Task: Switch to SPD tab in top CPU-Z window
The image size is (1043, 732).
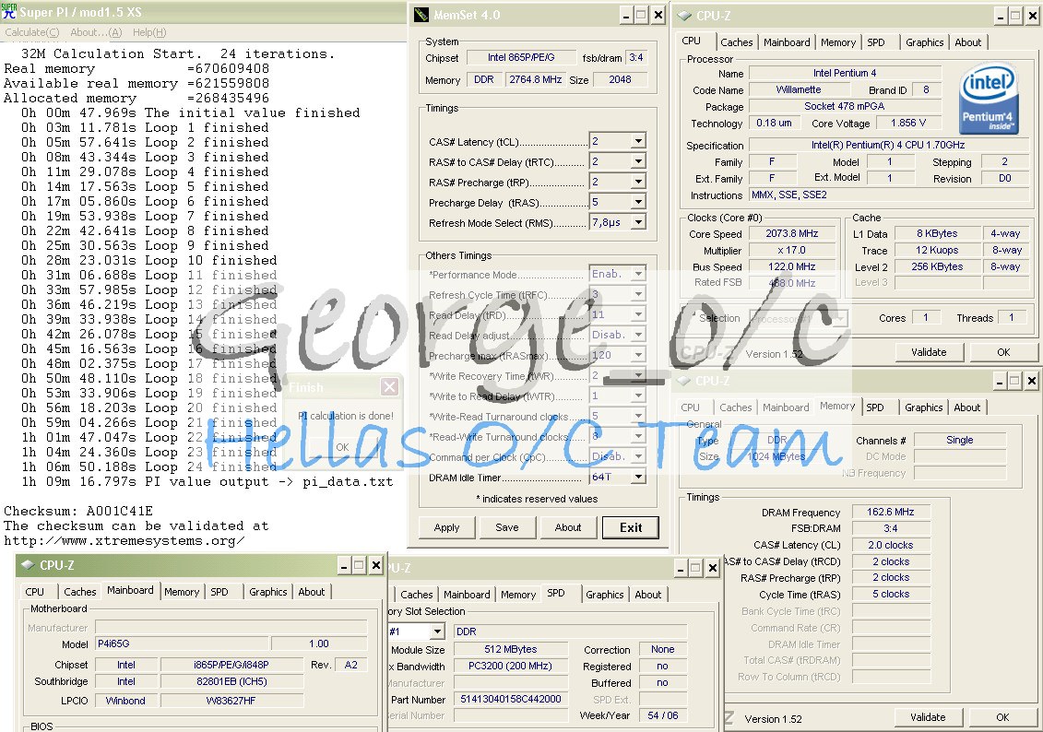Action: point(876,42)
